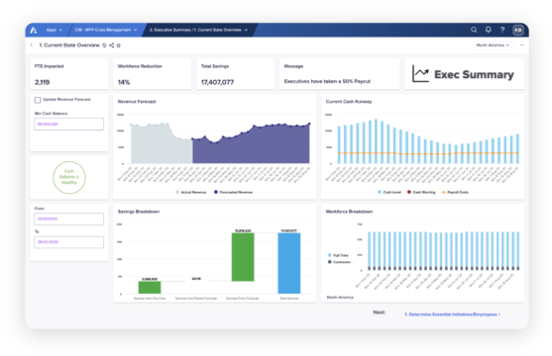Toggle Payroll Costs legend item
The height and width of the screenshot is (356, 552).
[x=455, y=192]
